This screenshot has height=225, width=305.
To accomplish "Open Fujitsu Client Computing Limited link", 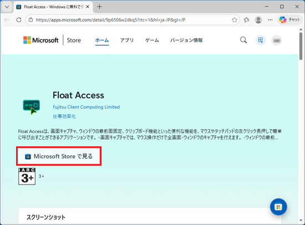I will click(x=86, y=107).
